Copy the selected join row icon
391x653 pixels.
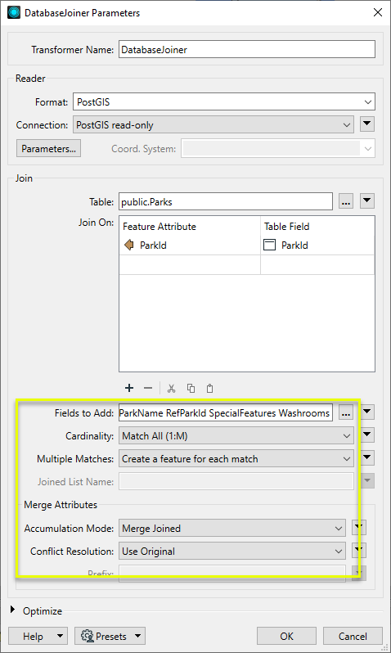pos(191,388)
